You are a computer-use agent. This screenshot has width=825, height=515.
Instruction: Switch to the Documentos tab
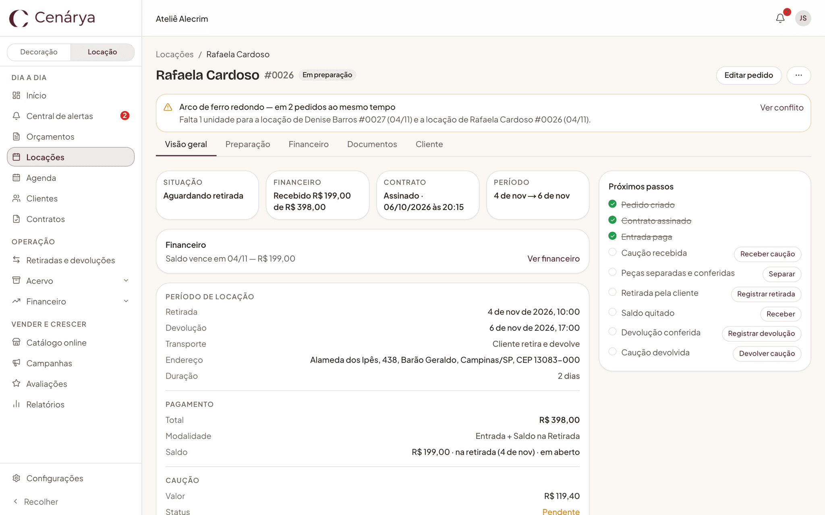pyautogui.click(x=372, y=144)
